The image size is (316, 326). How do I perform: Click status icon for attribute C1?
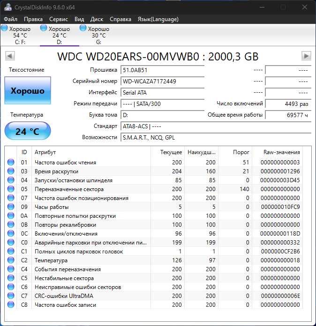pos(11,252)
